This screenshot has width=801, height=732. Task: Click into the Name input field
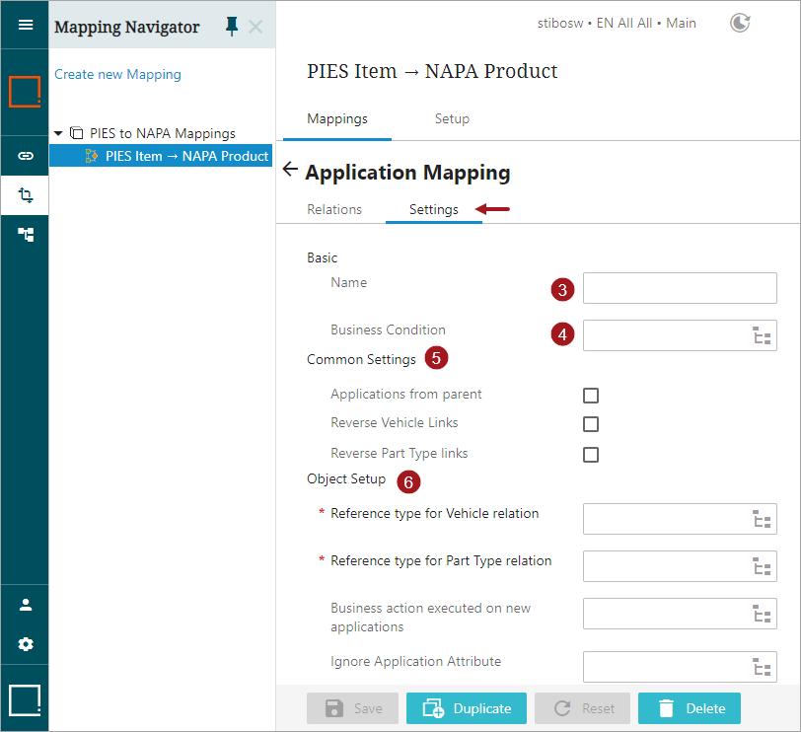pos(679,288)
